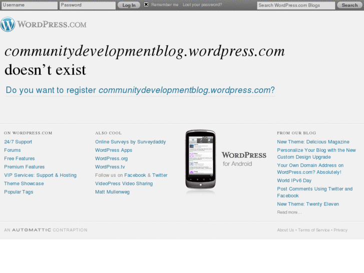Open Personalize Your Blog Custom Design post
Screen dimensions: 364x273
coord(316,154)
